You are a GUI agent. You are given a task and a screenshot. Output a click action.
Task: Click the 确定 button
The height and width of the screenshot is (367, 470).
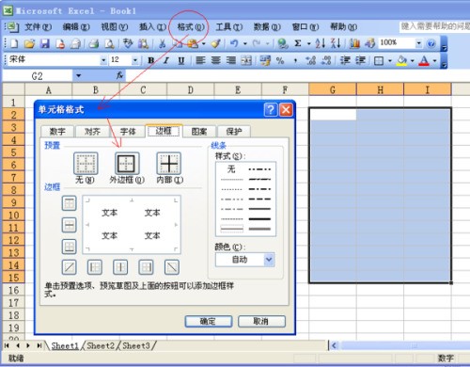coord(209,321)
